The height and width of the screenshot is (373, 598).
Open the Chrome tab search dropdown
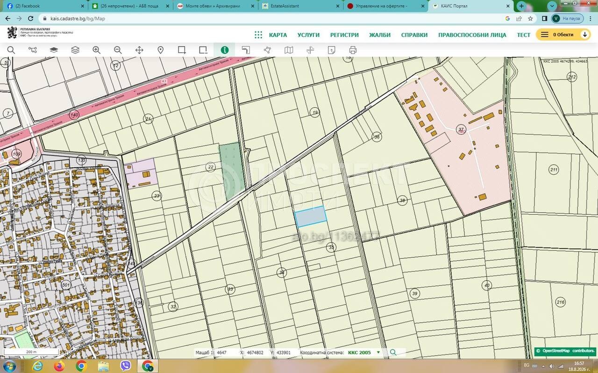[552, 6]
